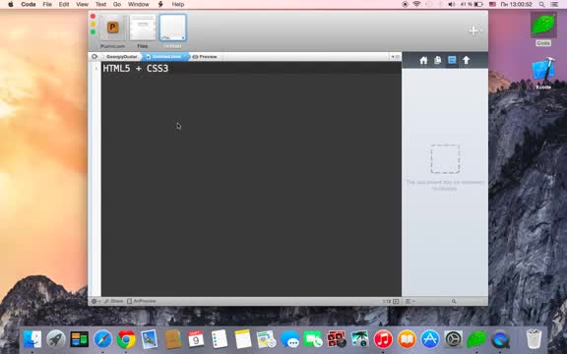The height and width of the screenshot is (354, 567).
Task: Click the Untitled.html path bar dropdown
Action: (166, 57)
